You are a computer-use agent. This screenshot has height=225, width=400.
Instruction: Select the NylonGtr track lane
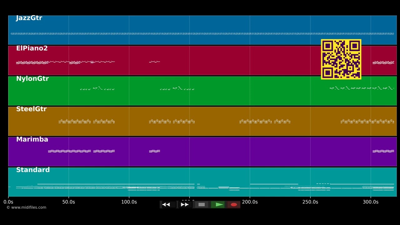click(x=202, y=91)
